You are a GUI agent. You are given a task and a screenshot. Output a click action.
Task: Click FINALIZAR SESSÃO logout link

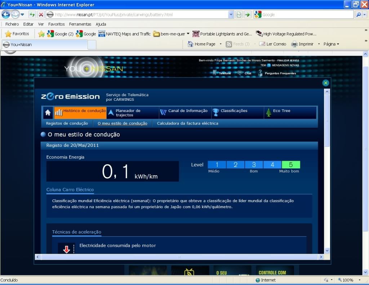click(288, 60)
